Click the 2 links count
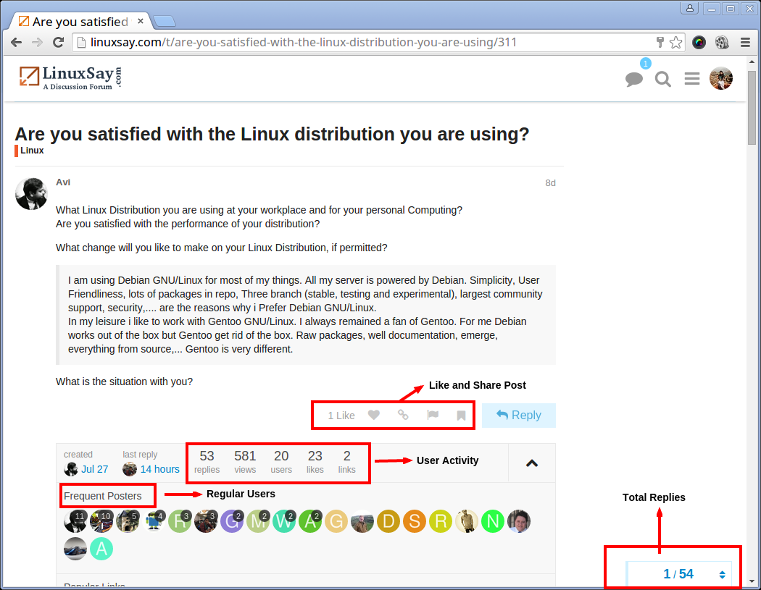 click(347, 462)
